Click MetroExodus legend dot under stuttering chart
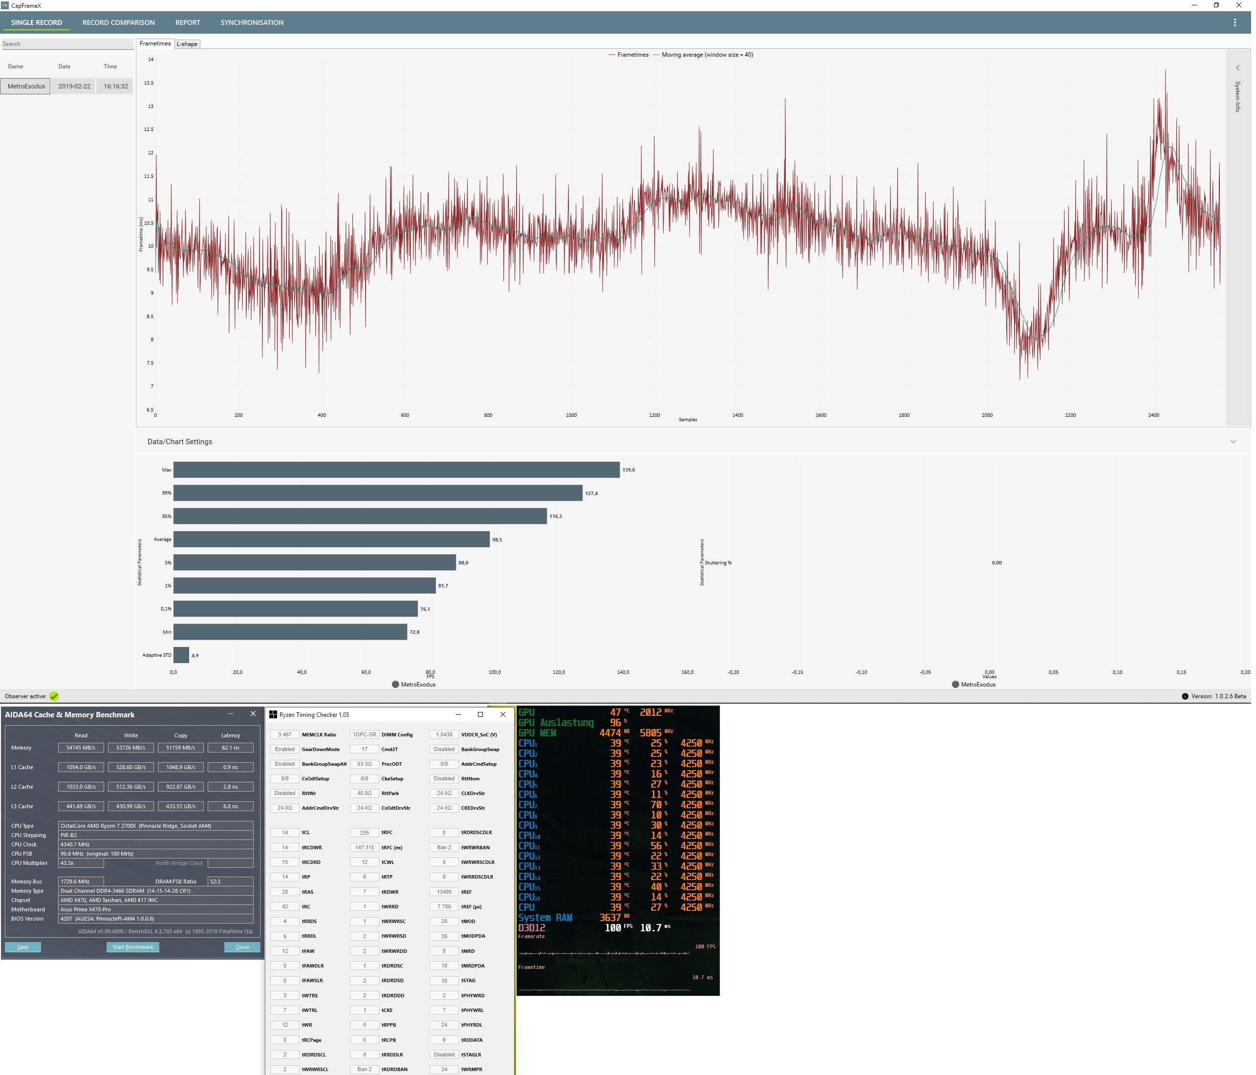Screen dimensions: 1256x1075 pos(955,685)
